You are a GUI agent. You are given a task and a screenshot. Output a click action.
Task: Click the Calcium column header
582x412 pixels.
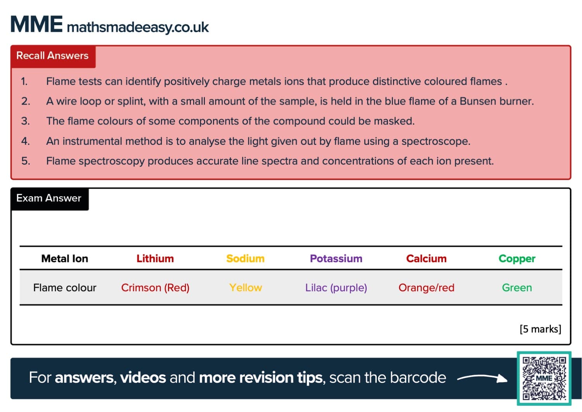click(x=426, y=259)
